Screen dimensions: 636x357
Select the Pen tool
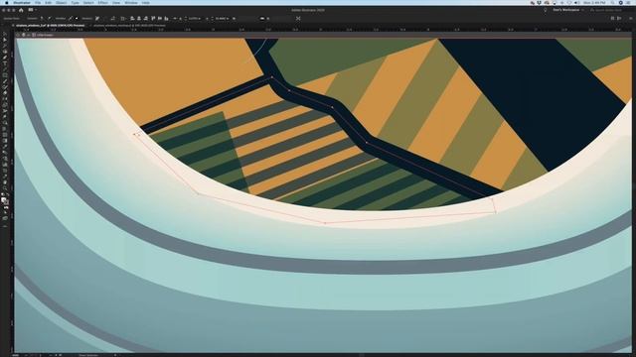tap(5, 58)
